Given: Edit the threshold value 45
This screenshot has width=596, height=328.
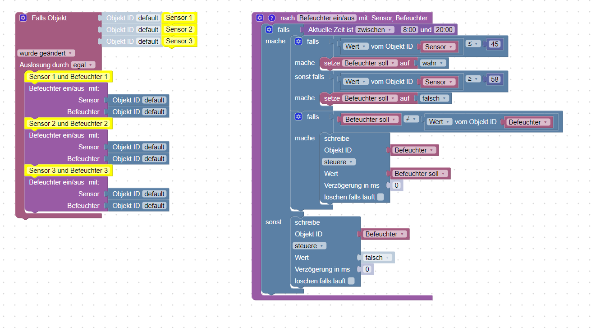Looking at the screenshot, I should point(495,44).
